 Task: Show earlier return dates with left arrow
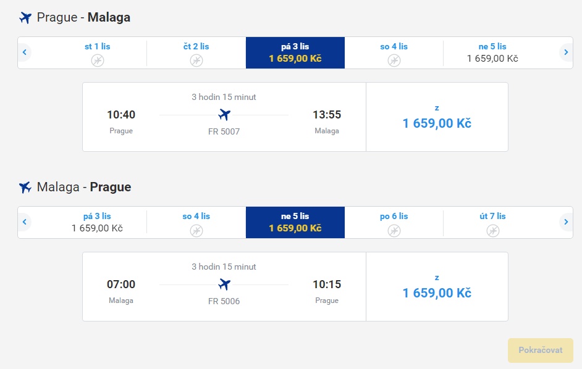click(25, 222)
